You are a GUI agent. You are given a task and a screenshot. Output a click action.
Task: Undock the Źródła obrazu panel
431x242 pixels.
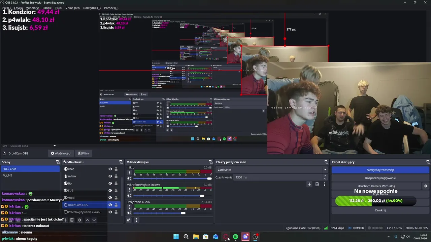121,162
